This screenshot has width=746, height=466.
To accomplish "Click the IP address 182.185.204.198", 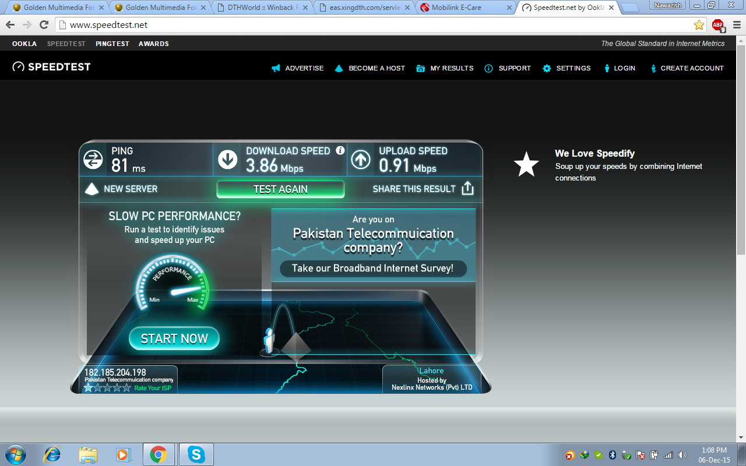I will pos(115,372).
